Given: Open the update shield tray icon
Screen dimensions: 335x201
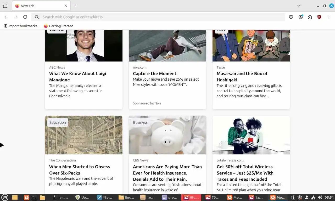Looking at the screenshot, I should tap(300, 197).
